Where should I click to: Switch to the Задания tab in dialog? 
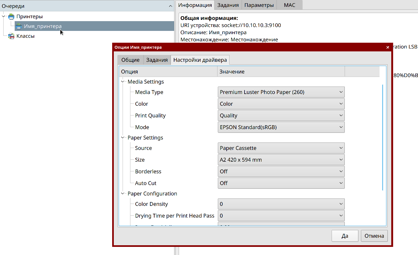click(157, 60)
